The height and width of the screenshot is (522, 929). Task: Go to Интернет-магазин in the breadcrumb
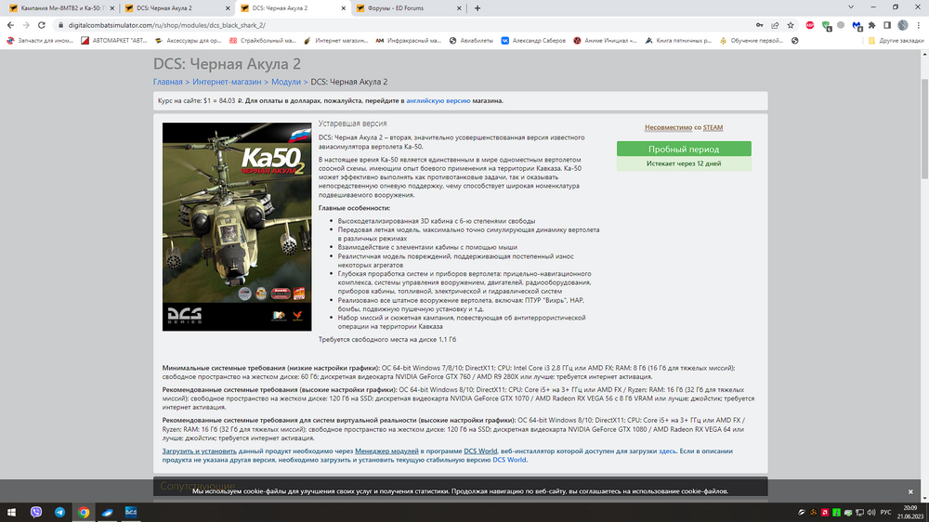(x=227, y=82)
